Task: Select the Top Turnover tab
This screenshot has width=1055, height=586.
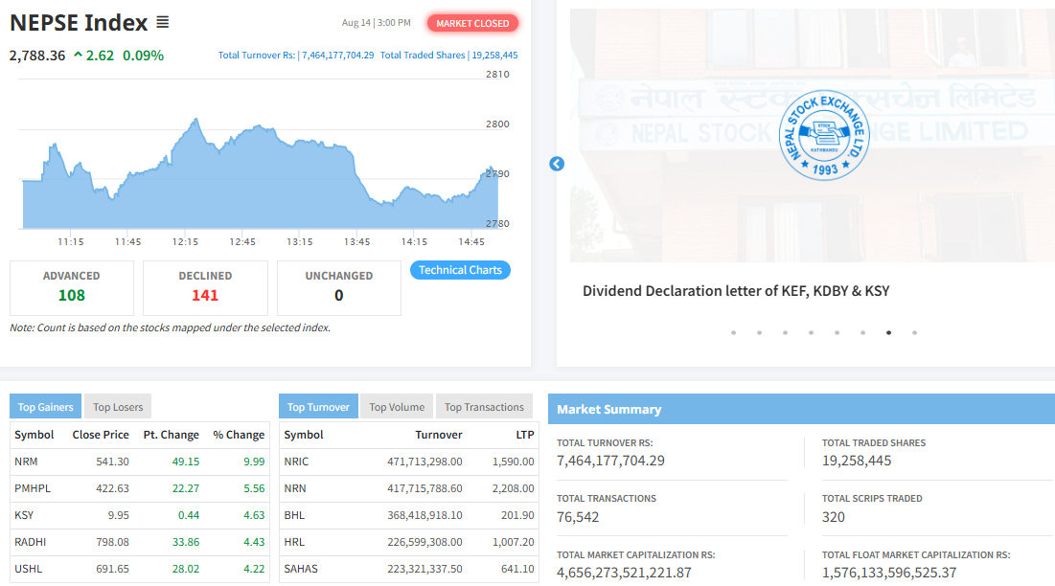Action: (318, 407)
